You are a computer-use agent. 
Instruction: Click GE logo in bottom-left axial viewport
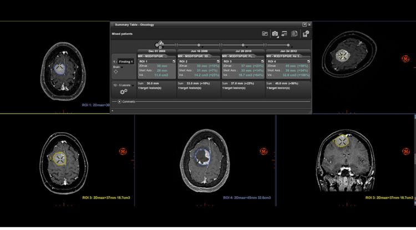click(123, 151)
